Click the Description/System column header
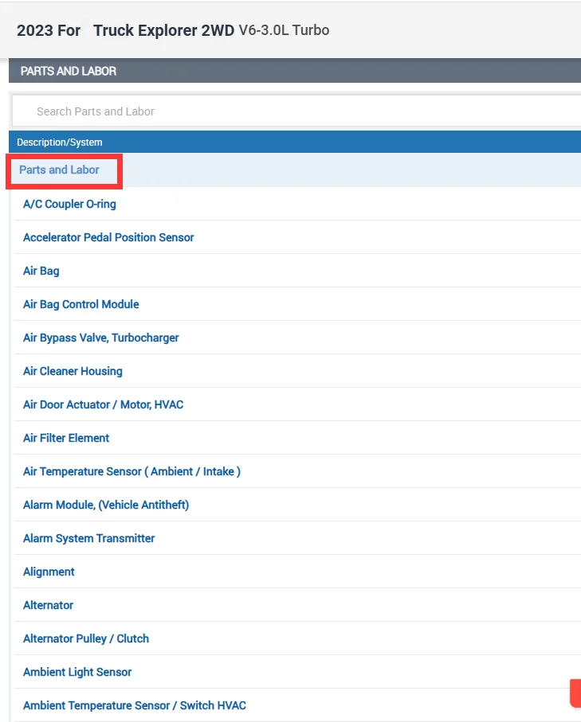 pyautogui.click(x=60, y=142)
